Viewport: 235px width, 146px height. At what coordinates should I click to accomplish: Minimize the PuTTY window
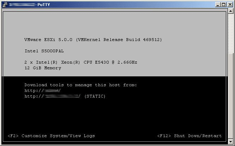tap(218, 5)
